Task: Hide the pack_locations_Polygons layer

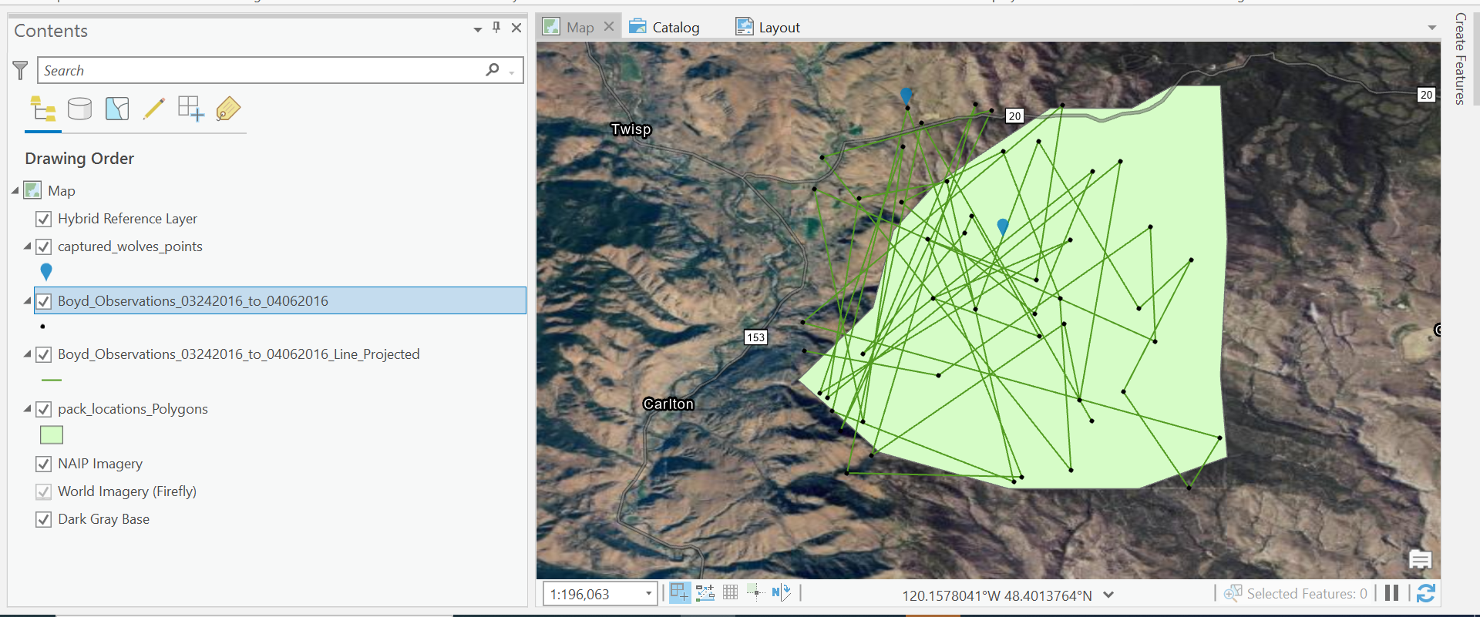Action: click(x=44, y=409)
